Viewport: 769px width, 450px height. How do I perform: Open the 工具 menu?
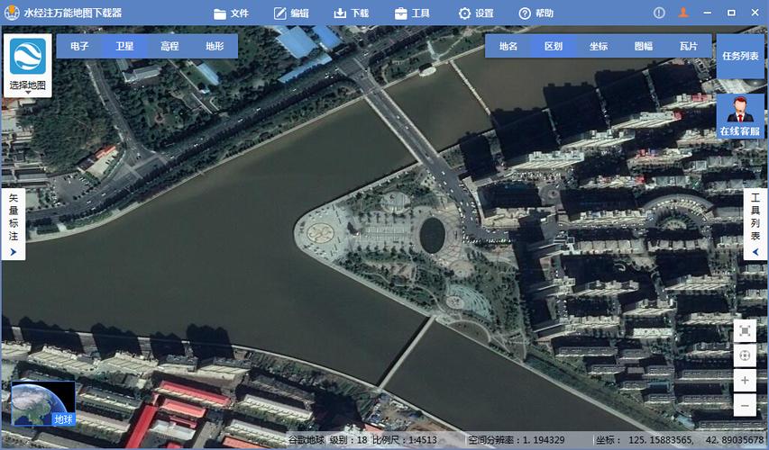pos(412,13)
